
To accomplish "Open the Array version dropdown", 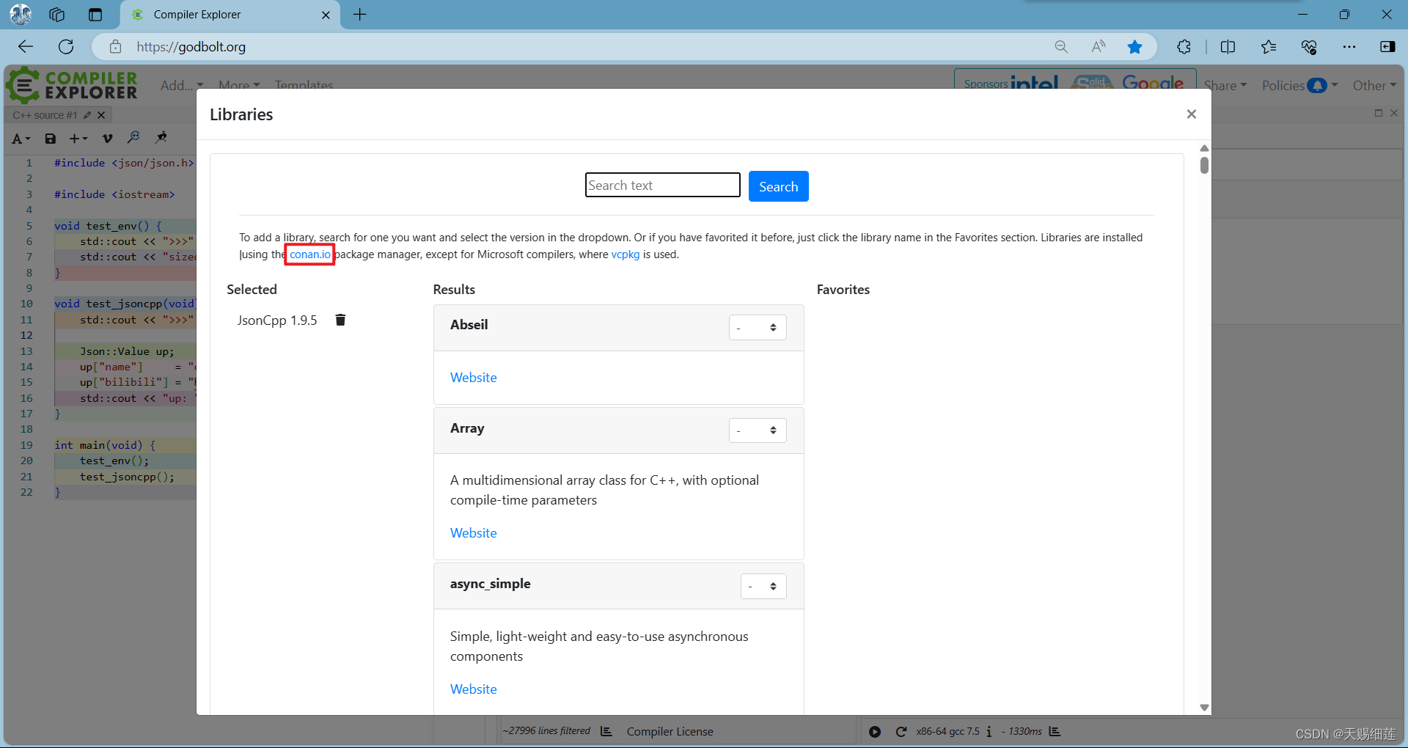I will (x=758, y=430).
